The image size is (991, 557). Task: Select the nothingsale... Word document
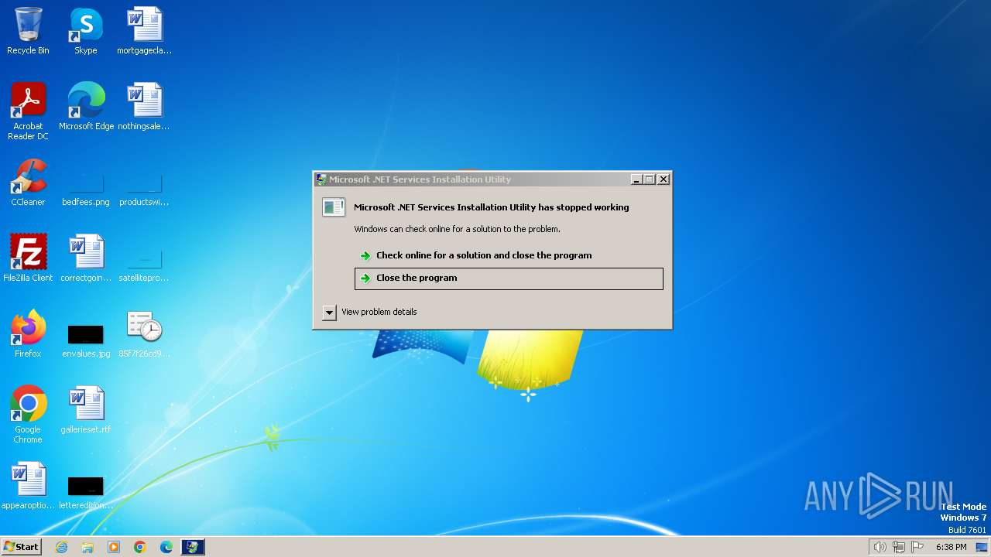(x=144, y=108)
